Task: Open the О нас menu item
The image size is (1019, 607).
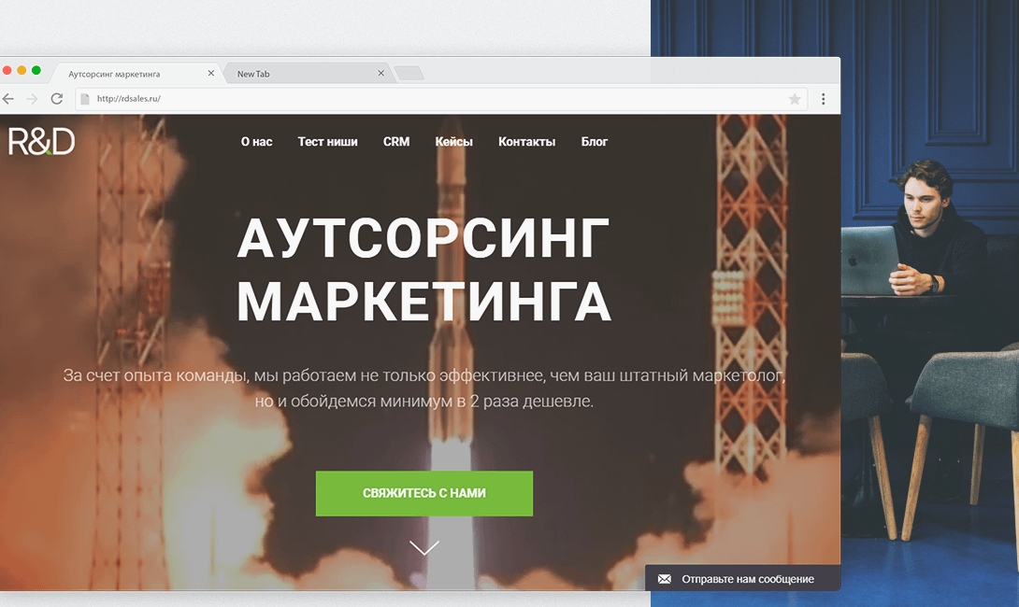Action: click(x=257, y=142)
